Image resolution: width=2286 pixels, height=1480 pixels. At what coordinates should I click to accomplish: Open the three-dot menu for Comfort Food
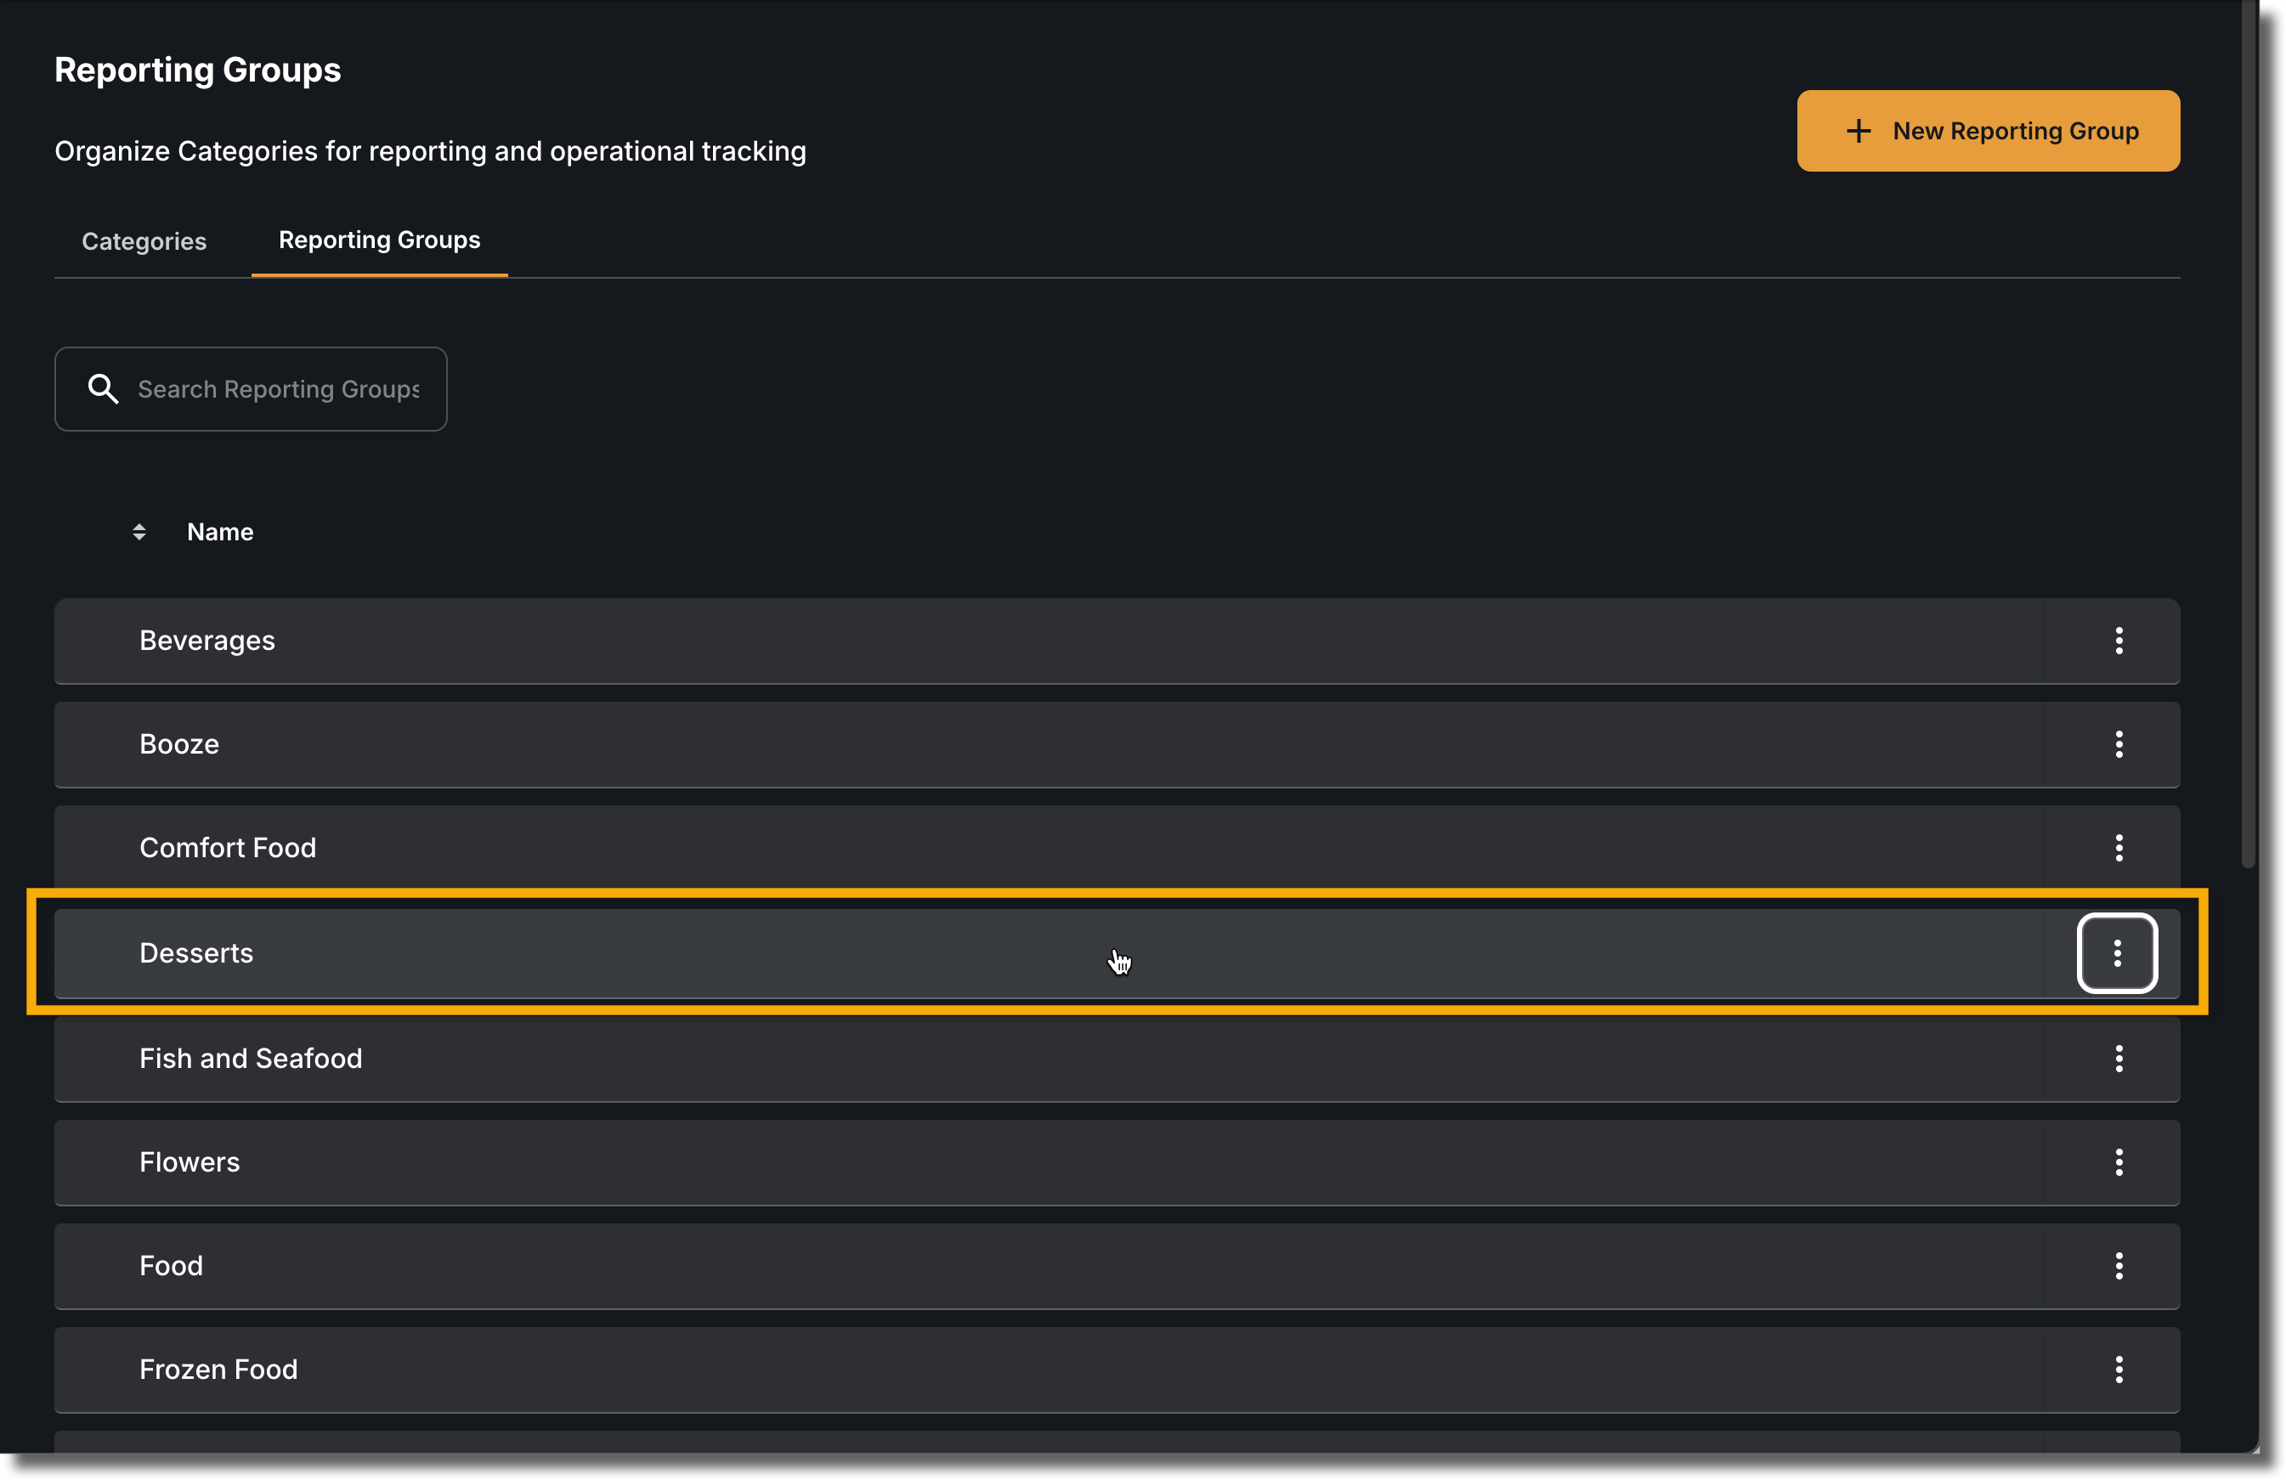2118,848
